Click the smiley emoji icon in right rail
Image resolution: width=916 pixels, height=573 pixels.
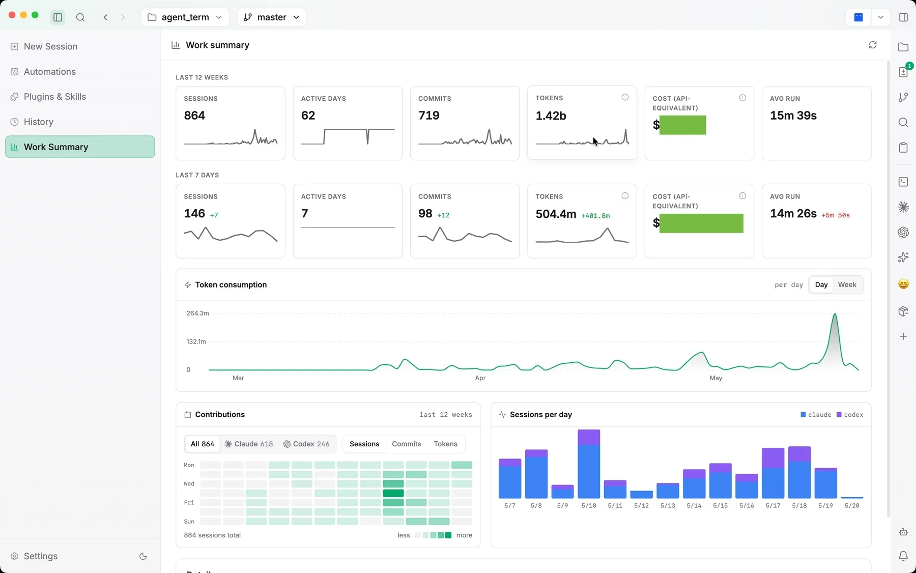[x=903, y=284]
